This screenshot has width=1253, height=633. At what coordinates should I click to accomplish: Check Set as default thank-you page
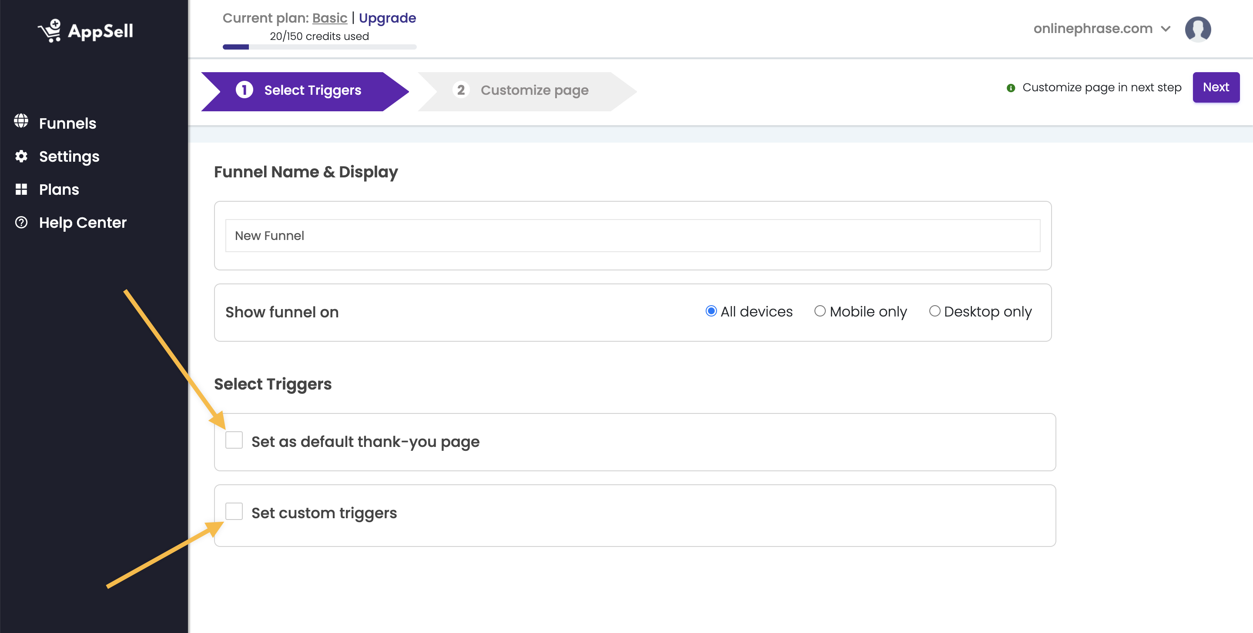tap(234, 440)
